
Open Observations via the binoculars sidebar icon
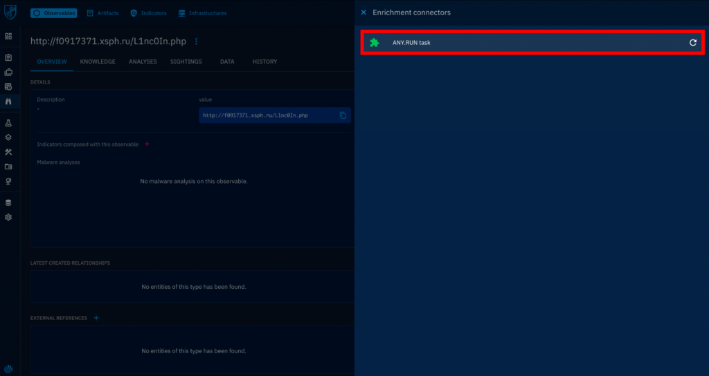[x=8, y=101]
